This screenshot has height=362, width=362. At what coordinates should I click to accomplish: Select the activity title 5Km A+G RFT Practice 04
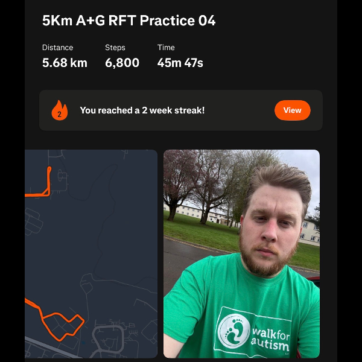(129, 21)
